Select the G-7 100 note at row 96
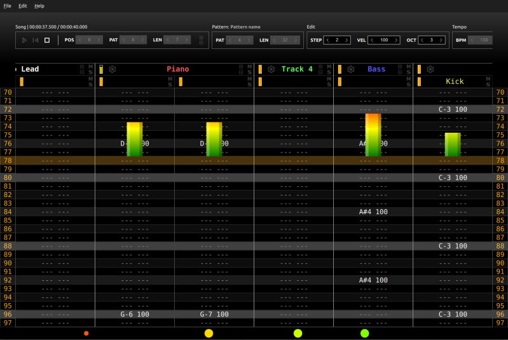 214,315
